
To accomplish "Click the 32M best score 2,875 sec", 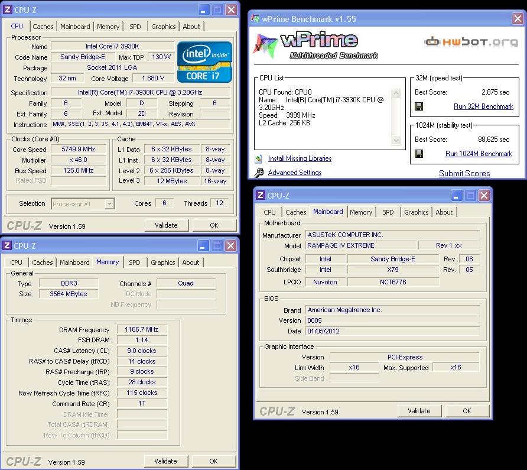I will pyautogui.click(x=496, y=92).
